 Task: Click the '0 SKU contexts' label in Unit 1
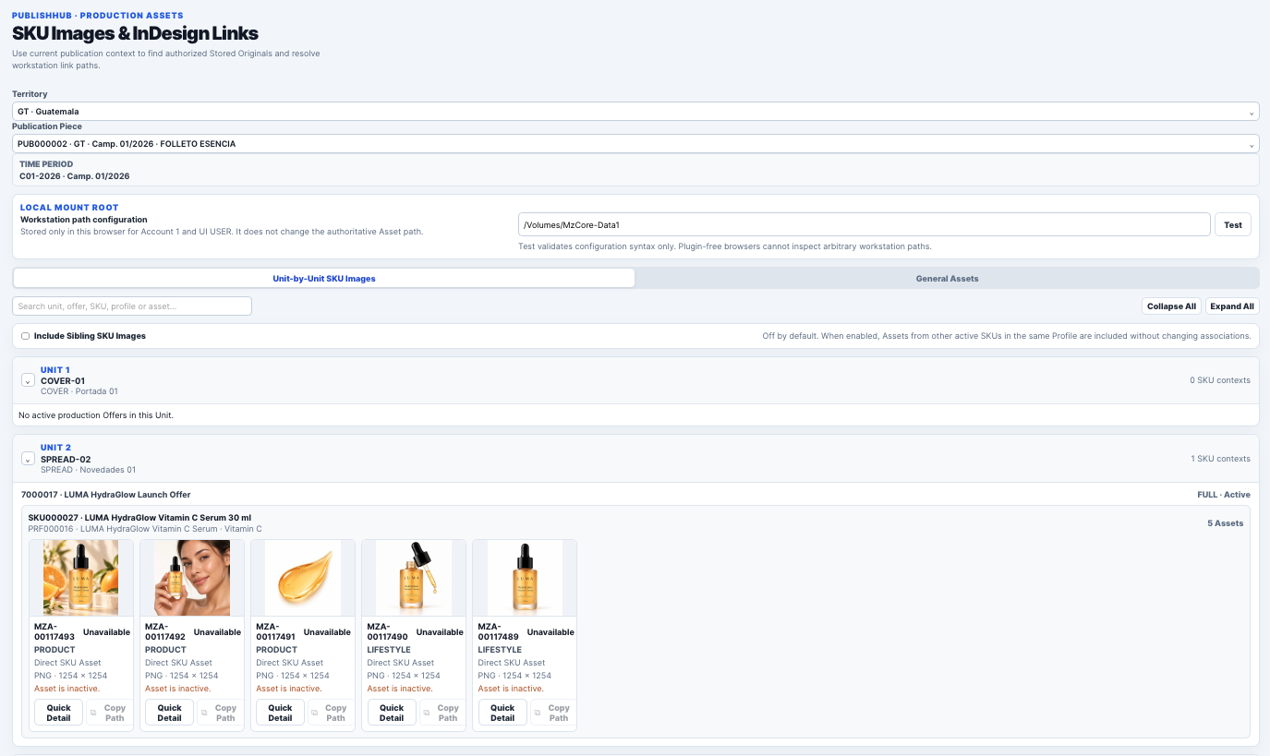[1221, 380]
